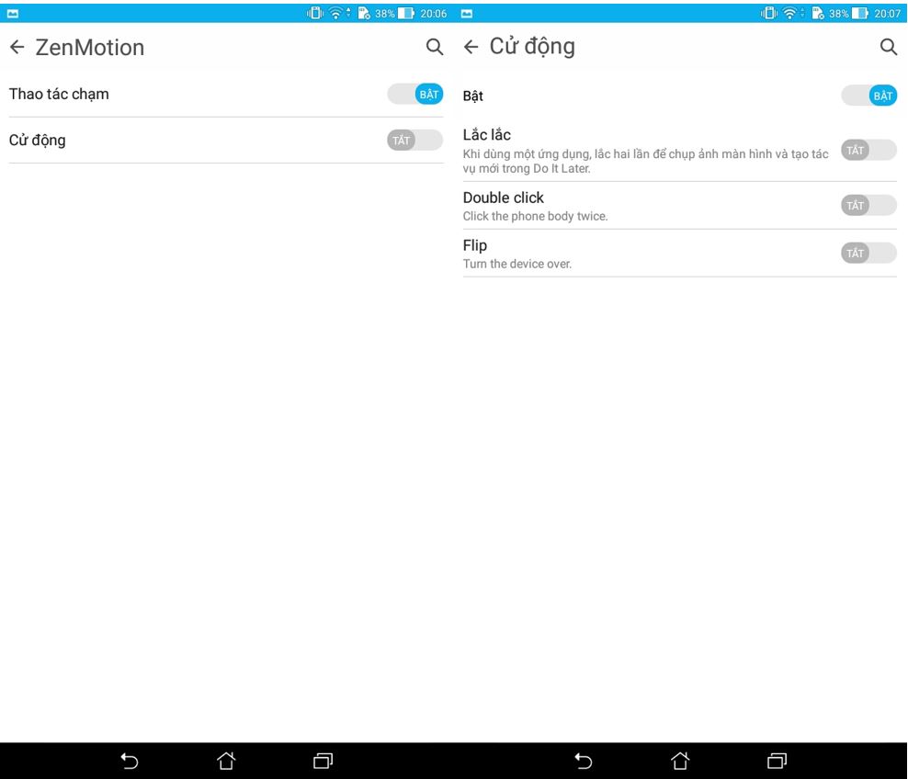Tap the battery icon in left status bar

tap(406, 13)
